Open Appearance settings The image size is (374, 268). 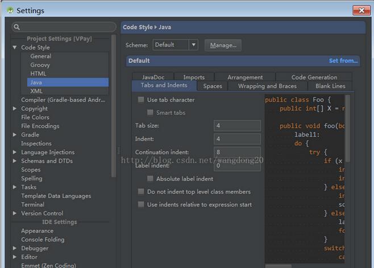[37, 231]
